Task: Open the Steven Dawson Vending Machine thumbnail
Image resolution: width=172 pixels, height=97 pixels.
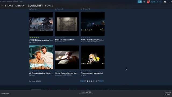Action: 67,57
